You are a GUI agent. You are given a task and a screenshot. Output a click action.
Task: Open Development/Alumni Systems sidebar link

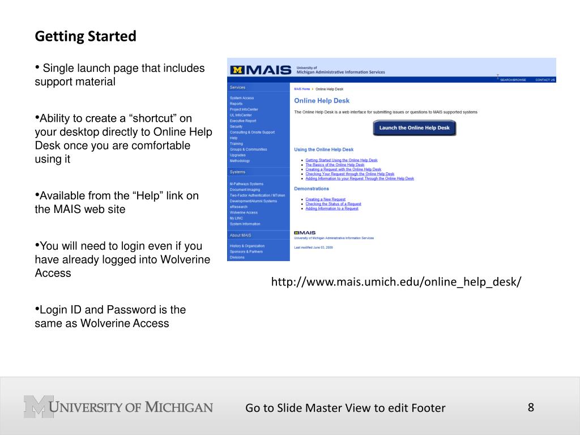click(253, 201)
